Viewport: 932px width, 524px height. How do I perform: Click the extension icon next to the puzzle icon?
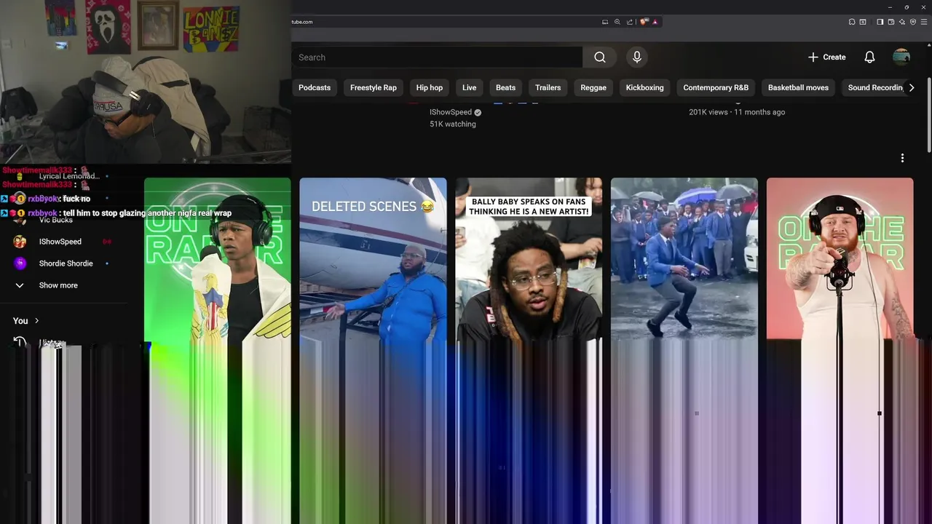[863, 22]
